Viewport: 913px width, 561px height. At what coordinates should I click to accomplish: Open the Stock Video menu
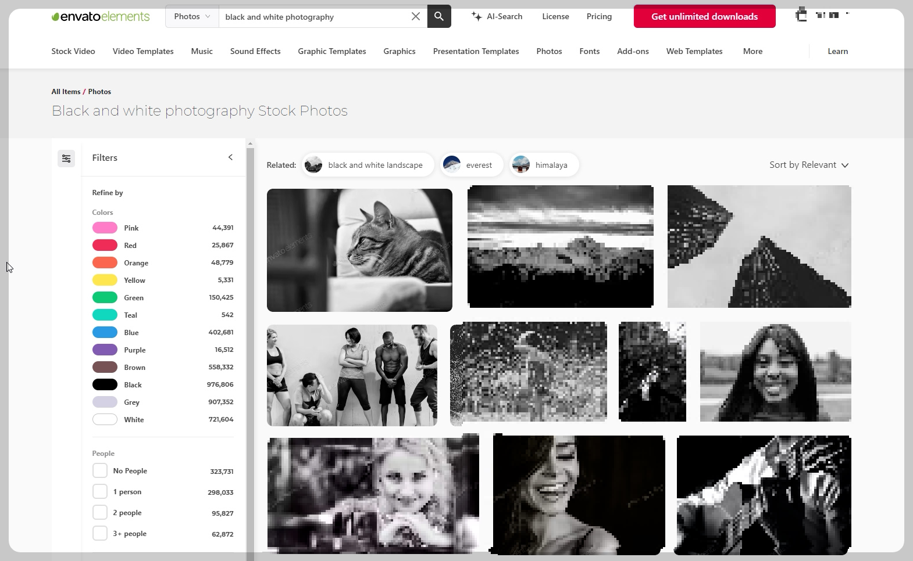(73, 51)
